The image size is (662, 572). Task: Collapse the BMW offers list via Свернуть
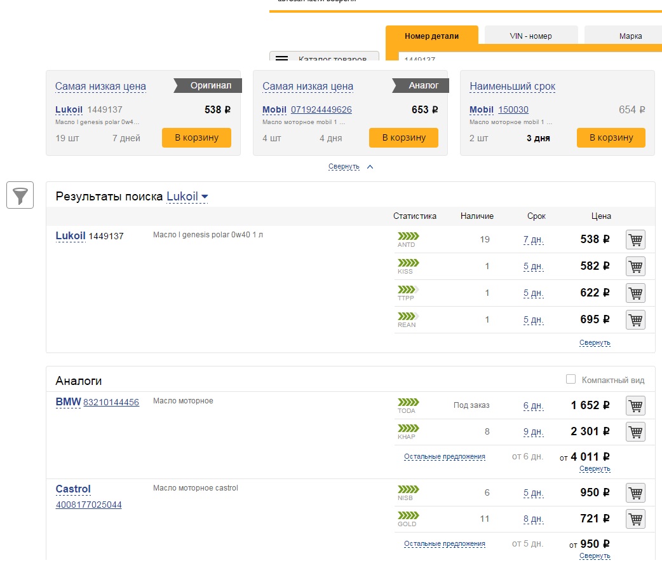tap(595, 468)
